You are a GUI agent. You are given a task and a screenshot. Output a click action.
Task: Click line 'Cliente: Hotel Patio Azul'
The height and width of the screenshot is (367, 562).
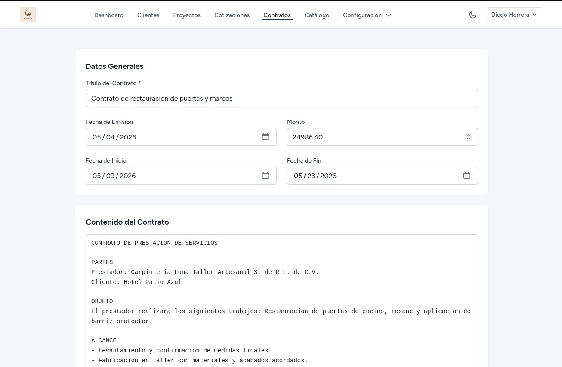(136, 282)
